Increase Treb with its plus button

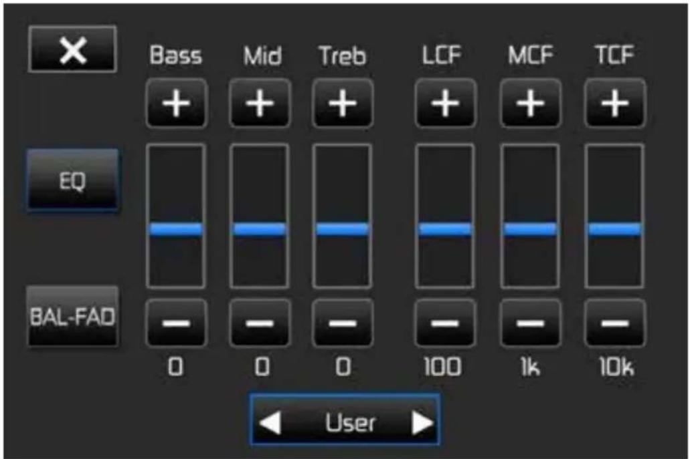(343, 104)
